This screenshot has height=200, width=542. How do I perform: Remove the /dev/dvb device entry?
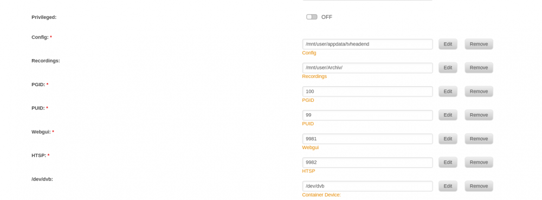pyautogui.click(x=479, y=186)
